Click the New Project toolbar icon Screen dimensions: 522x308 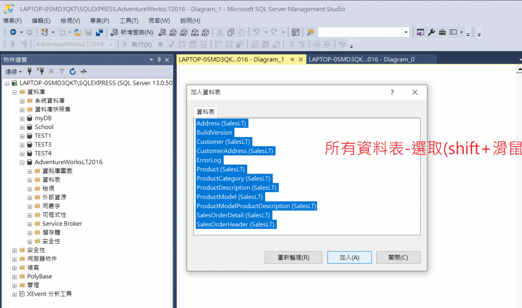click(44, 32)
